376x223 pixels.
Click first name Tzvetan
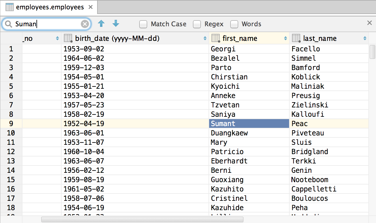(x=225, y=105)
